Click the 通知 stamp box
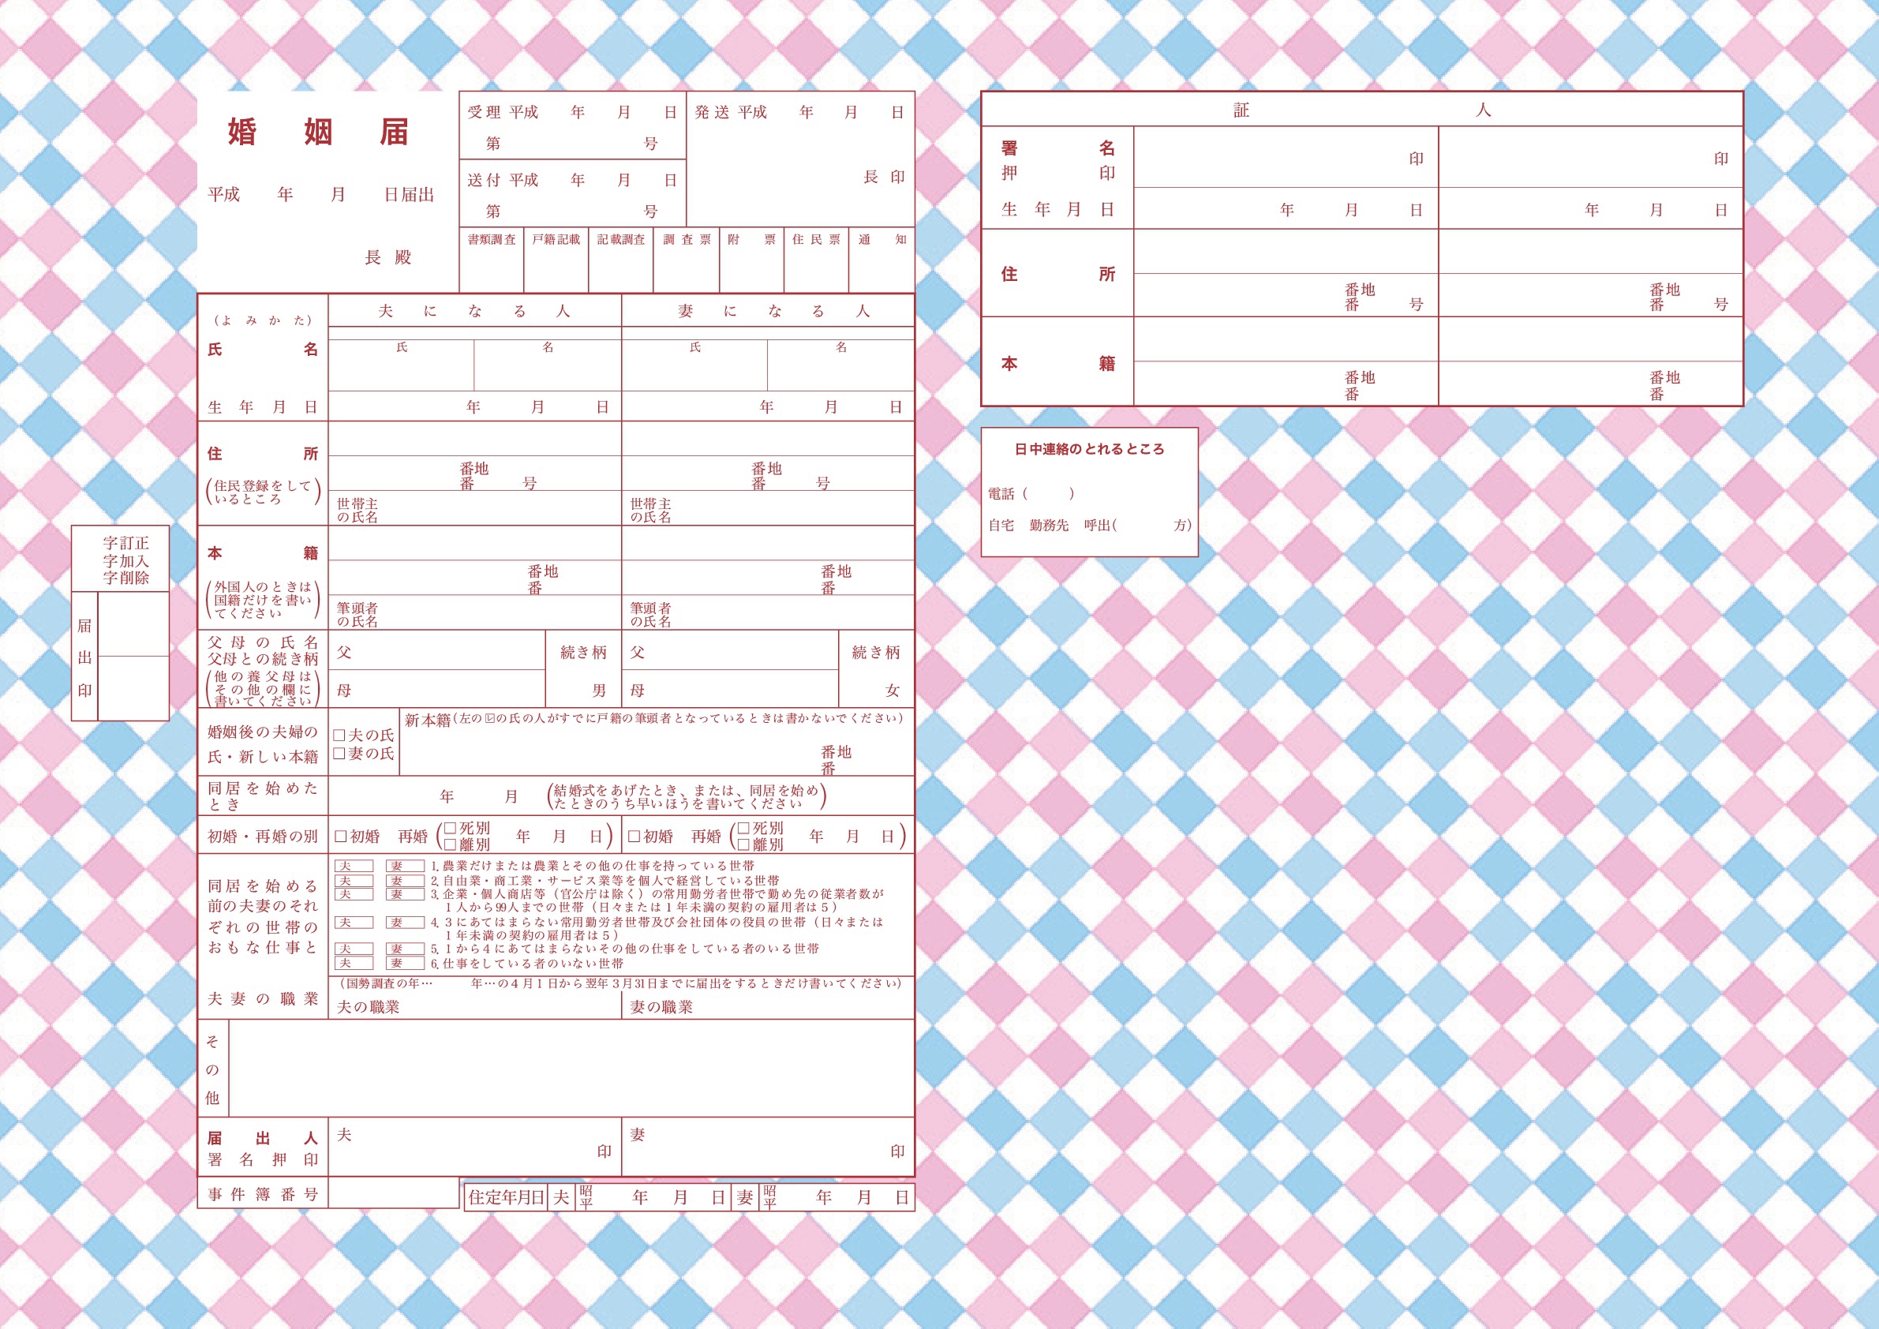Screen dimensions: 1879x1329 tap(881, 260)
